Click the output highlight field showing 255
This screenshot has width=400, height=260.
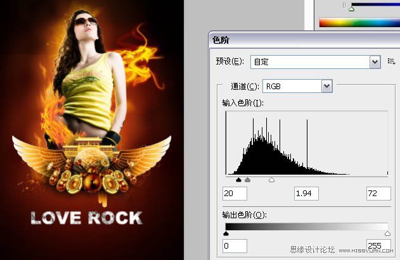[378, 246]
